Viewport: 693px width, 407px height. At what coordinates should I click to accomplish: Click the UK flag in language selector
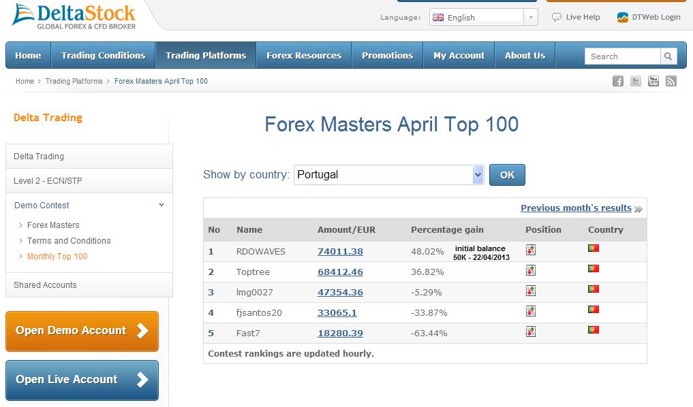[438, 17]
